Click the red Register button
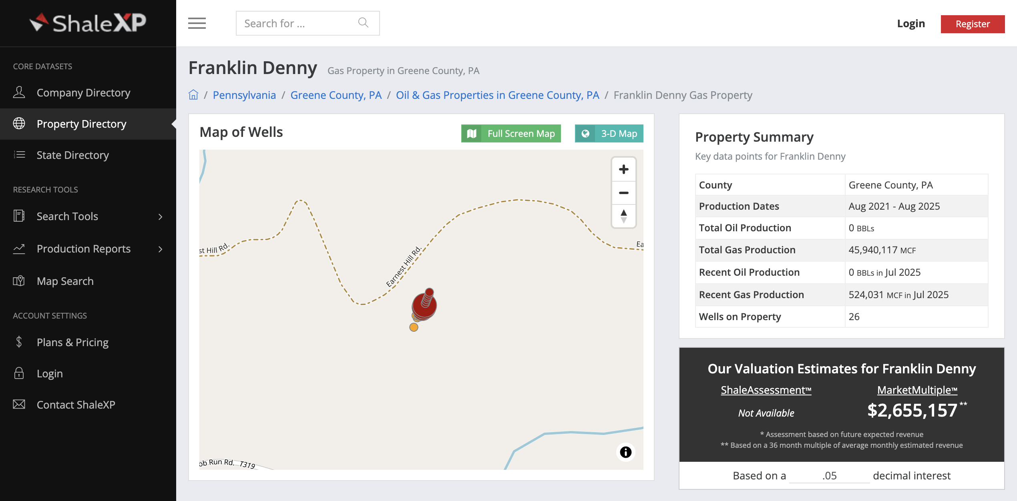Viewport: 1017px width, 501px height. pyautogui.click(x=973, y=24)
